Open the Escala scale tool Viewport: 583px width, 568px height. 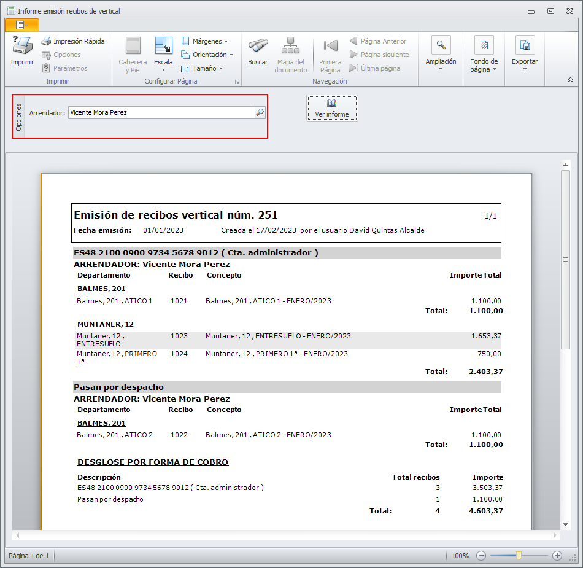pos(163,47)
